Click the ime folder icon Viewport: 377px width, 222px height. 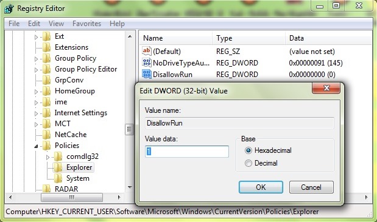pyautogui.click(x=47, y=102)
